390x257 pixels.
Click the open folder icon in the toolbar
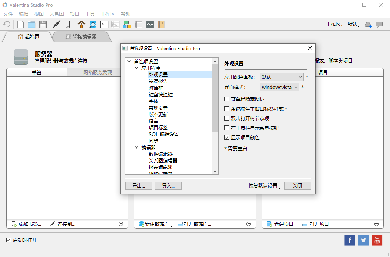(31, 24)
